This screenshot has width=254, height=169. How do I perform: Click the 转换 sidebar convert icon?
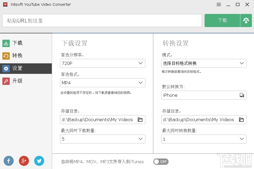[x=6, y=56]
